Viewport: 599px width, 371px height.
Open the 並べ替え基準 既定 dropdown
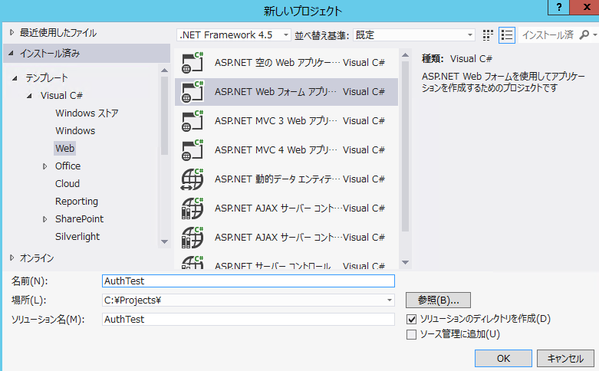pos(413,35)
